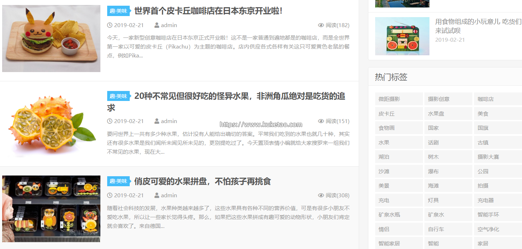Image resolution: width=522 pixels, height=249 pixels.
Task: Click the excerpt starting 今天，一家新型创意咖啡店
Action: 228,46
